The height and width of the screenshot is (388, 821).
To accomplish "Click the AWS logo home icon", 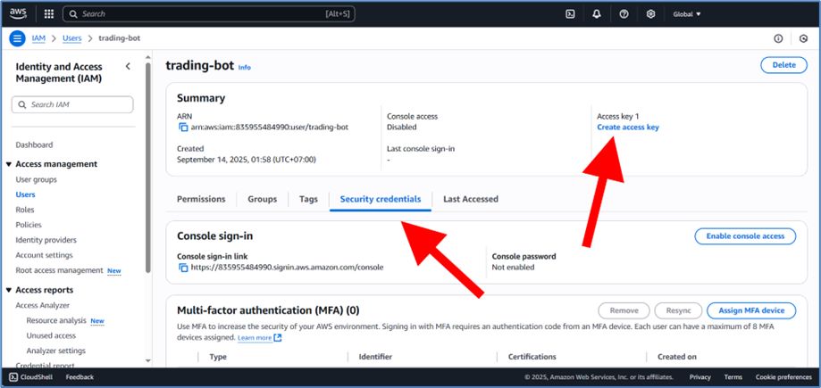I will click(x=19, y=14).
